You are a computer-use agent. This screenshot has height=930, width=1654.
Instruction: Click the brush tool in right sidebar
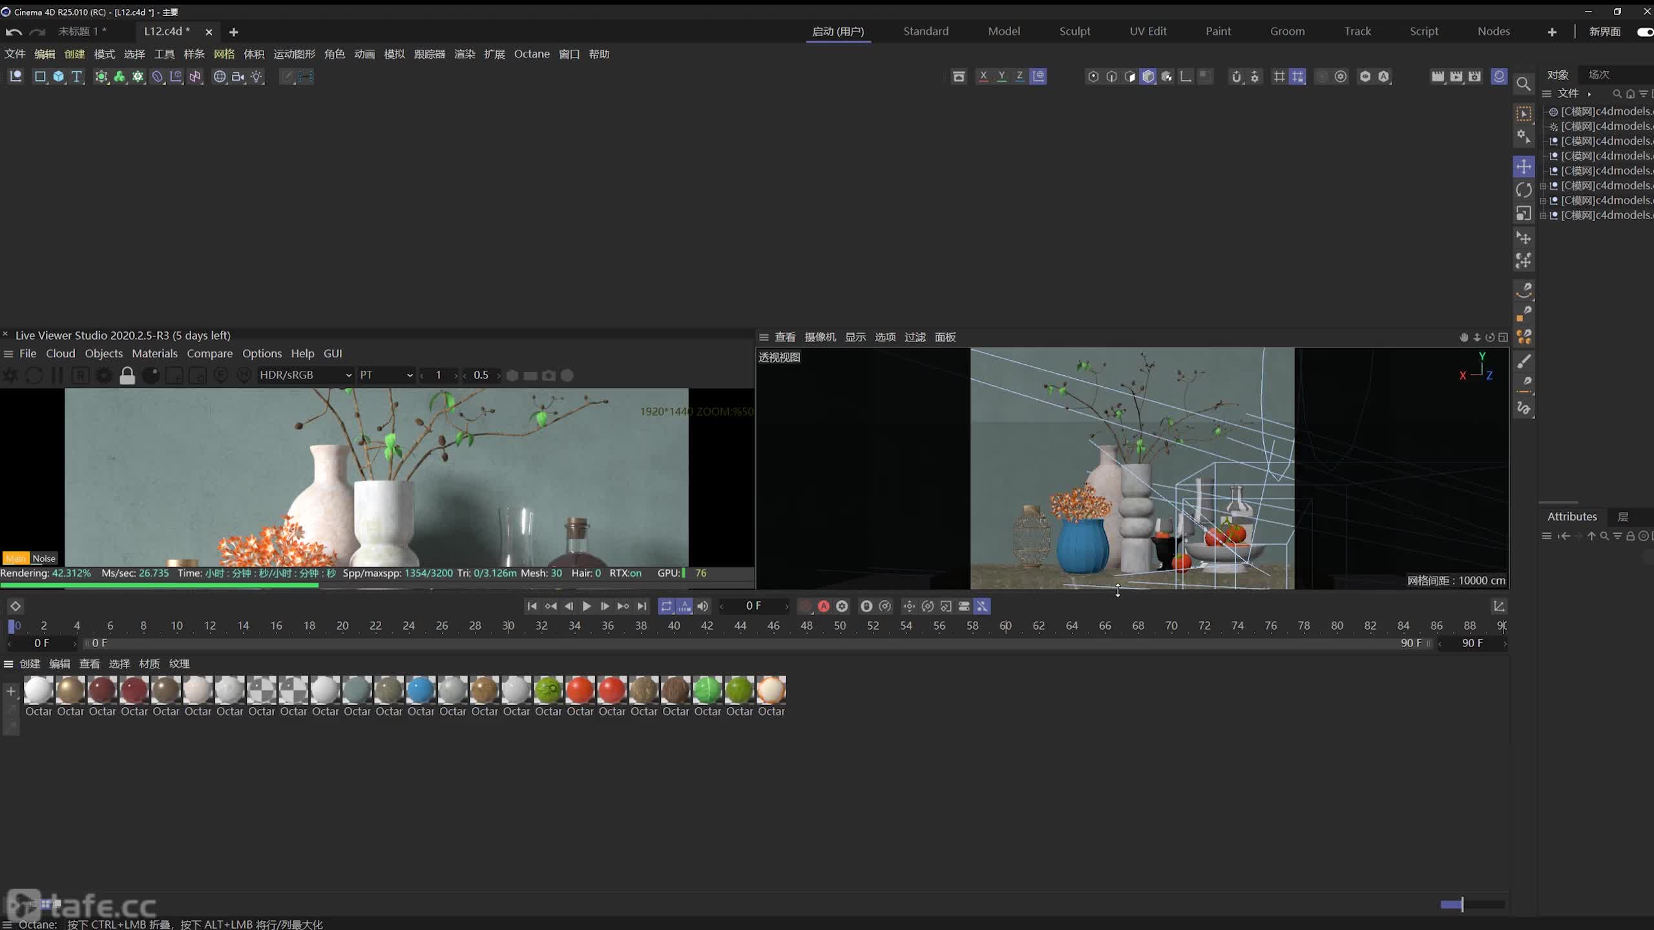[x=1523, y=360]
